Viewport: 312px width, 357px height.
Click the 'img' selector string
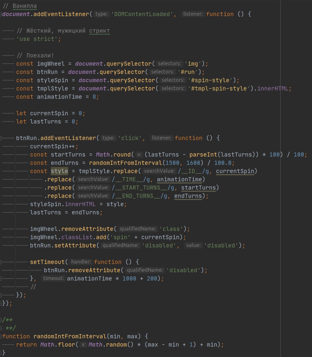(193, 64)
